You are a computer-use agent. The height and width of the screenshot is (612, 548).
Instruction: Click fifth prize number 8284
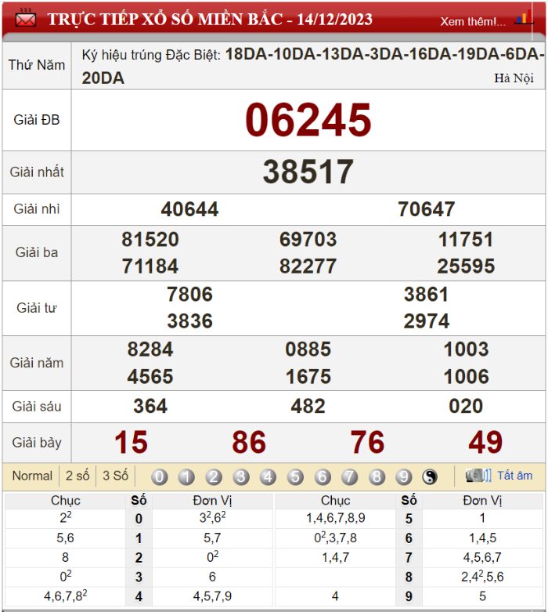coord(150,349)
